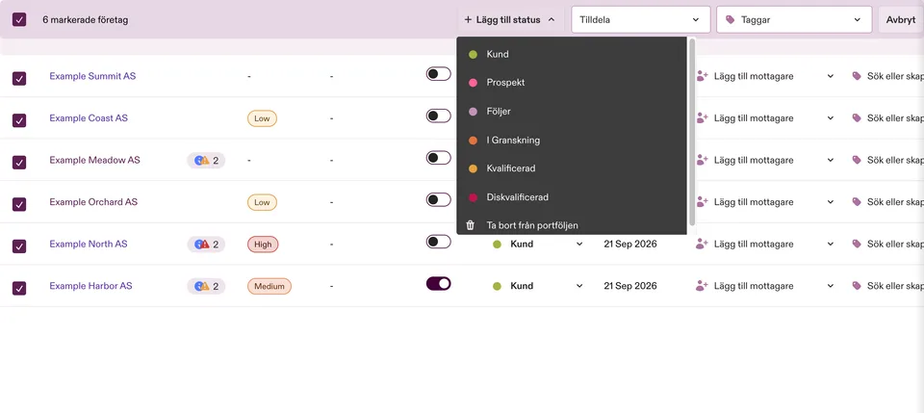Select Följer in the status menu

(572, 112)
